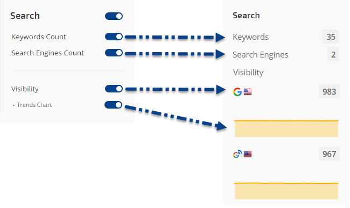Click US flag next to Google icon

[248, 92]
